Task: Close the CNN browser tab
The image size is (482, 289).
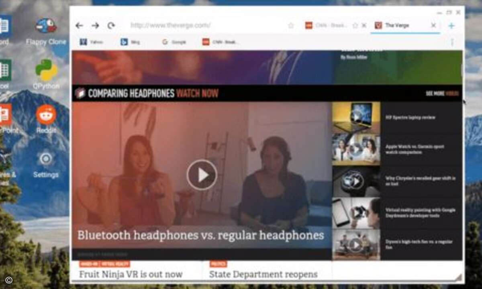Action: tap(364, 25)
